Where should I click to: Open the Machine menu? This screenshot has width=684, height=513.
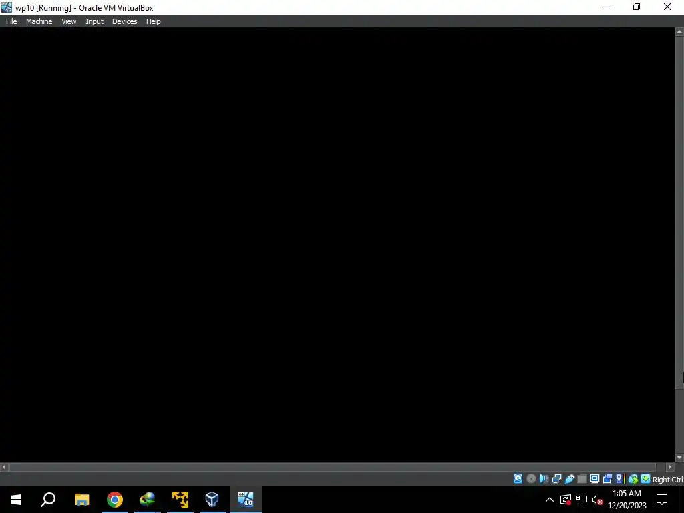(x=39, y=21)
